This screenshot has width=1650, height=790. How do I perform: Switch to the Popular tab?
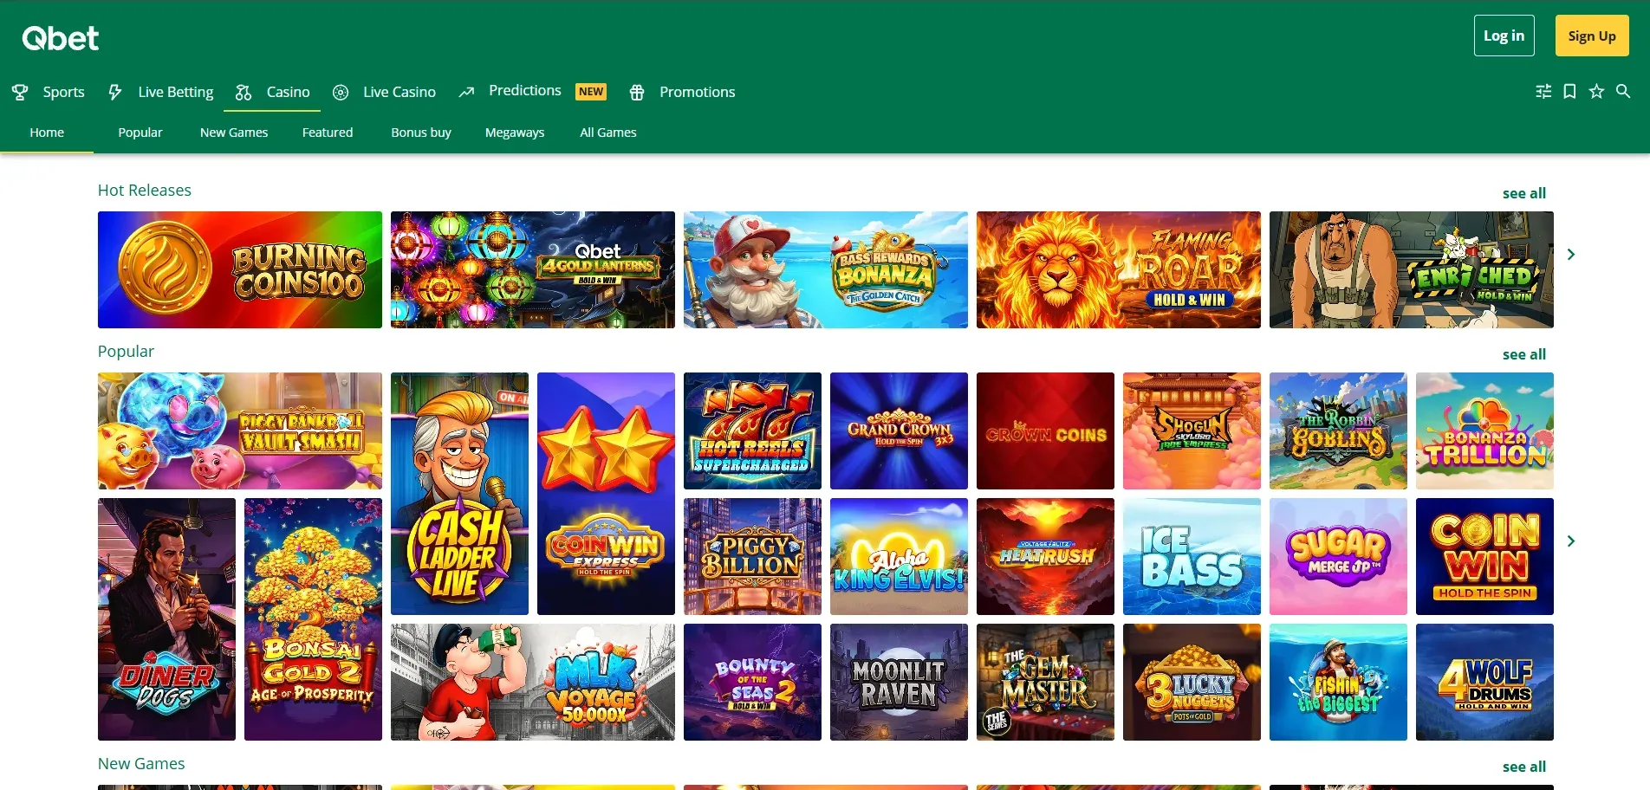(140, 133)
